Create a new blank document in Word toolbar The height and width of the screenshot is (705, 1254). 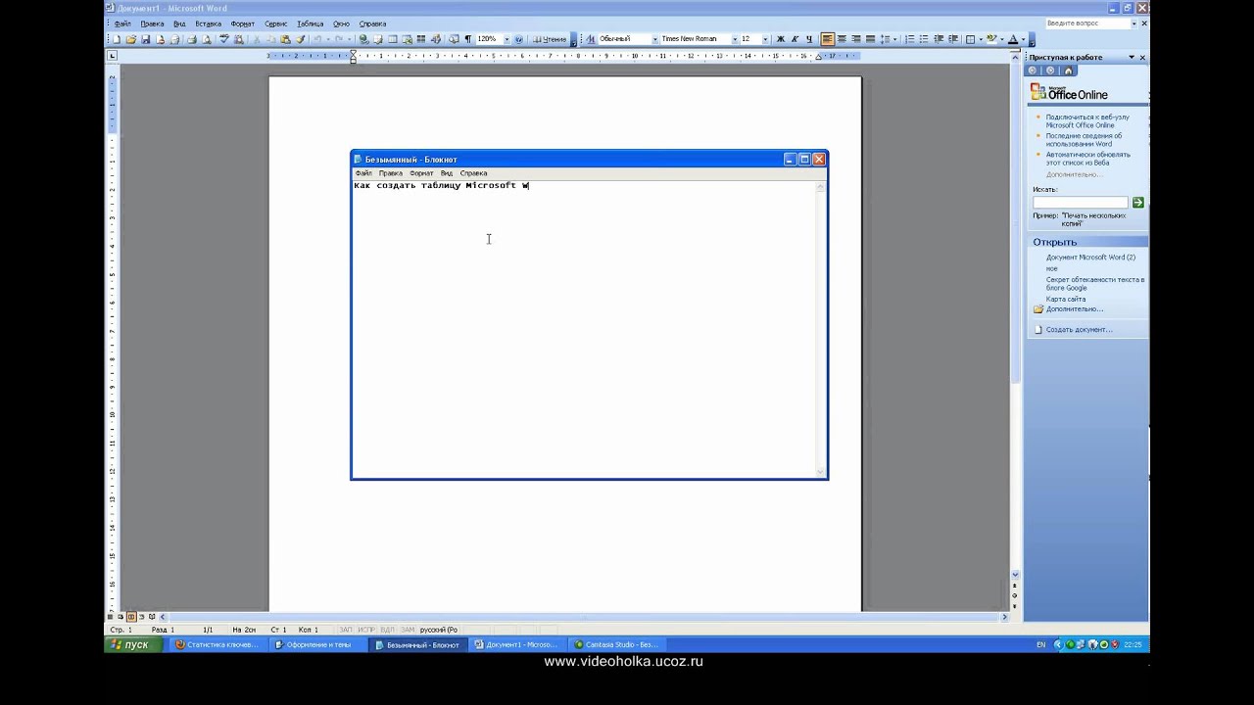click(117, 39)
